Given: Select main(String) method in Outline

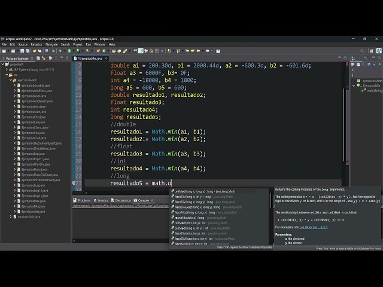Looking at the screenshot, I should pos(373,91).
